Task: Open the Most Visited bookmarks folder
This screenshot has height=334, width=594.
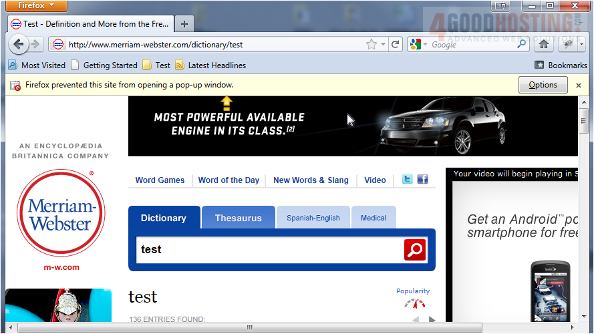Action: pyautogui.click(x=37, y=65)
